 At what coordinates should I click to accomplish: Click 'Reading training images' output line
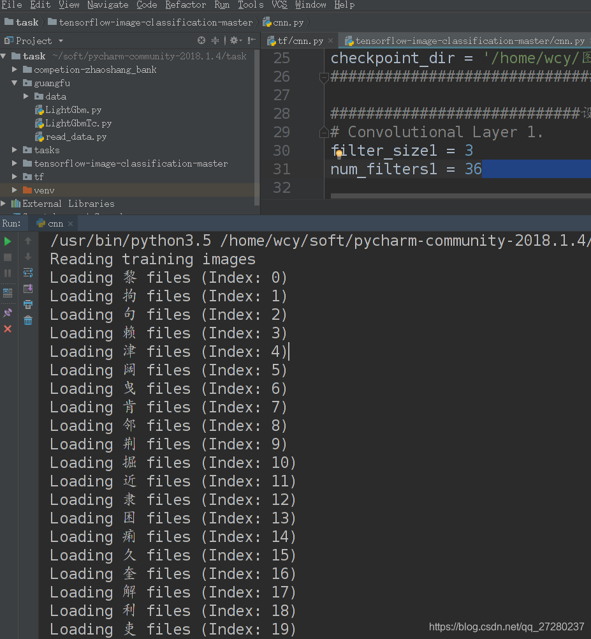[x=152, y=259]
